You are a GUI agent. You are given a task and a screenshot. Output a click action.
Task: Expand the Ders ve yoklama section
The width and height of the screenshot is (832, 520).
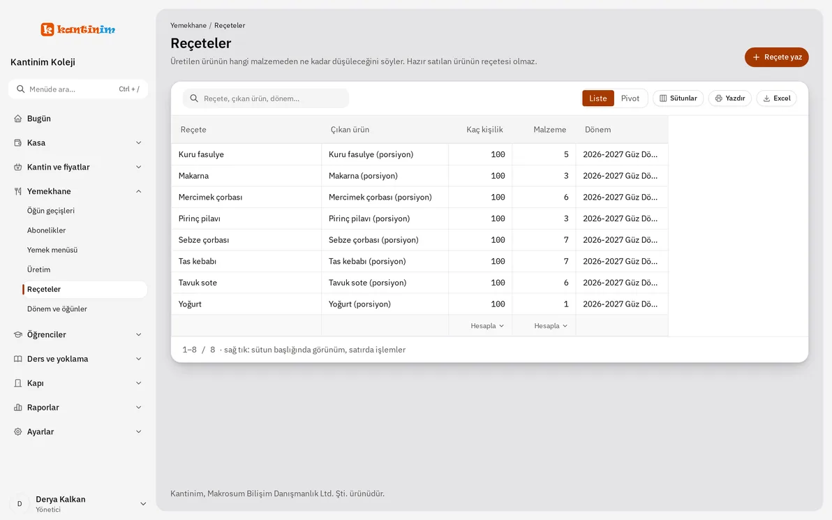[78, 359]
